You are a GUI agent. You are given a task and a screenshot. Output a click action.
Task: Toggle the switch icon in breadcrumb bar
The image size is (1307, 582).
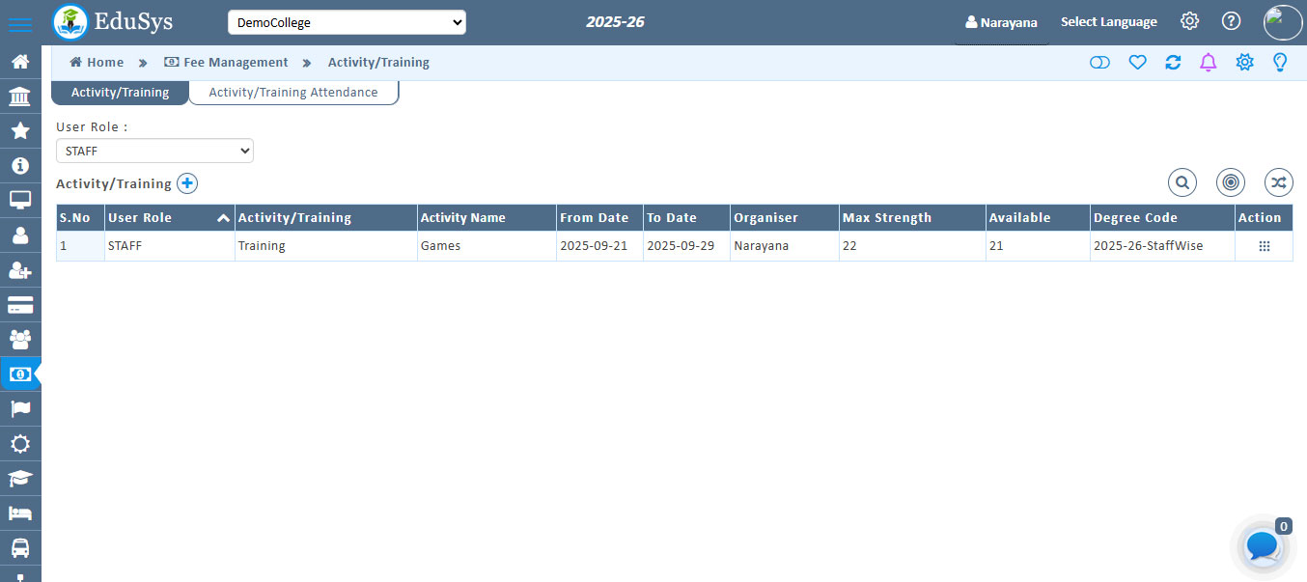pyautogui.click(x=1099, y=63)
